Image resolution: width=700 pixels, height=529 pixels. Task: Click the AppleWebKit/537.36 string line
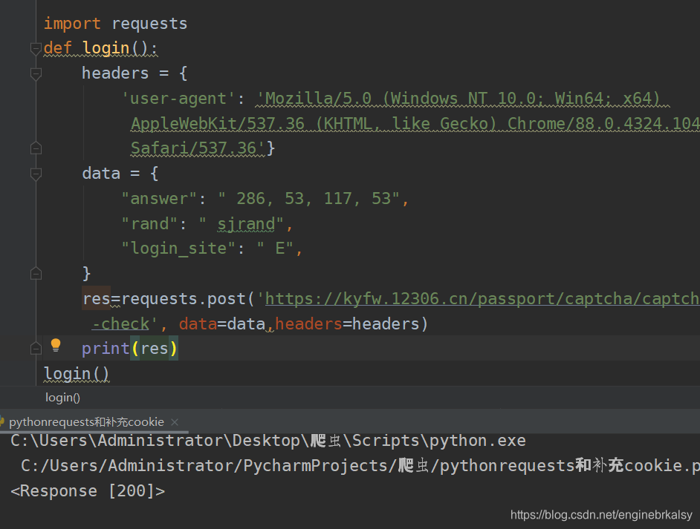(415, 123)
